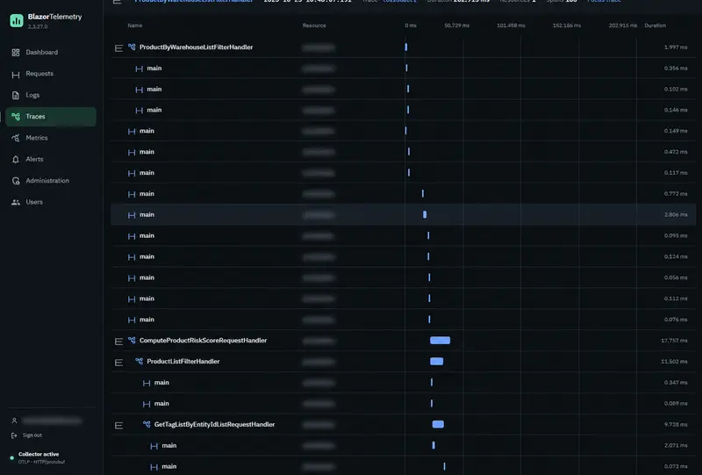Click span icon of main row lasting 2.071 ms
Image resolution: width=702 pixels, height=475 pixels.
click(154, 446)
